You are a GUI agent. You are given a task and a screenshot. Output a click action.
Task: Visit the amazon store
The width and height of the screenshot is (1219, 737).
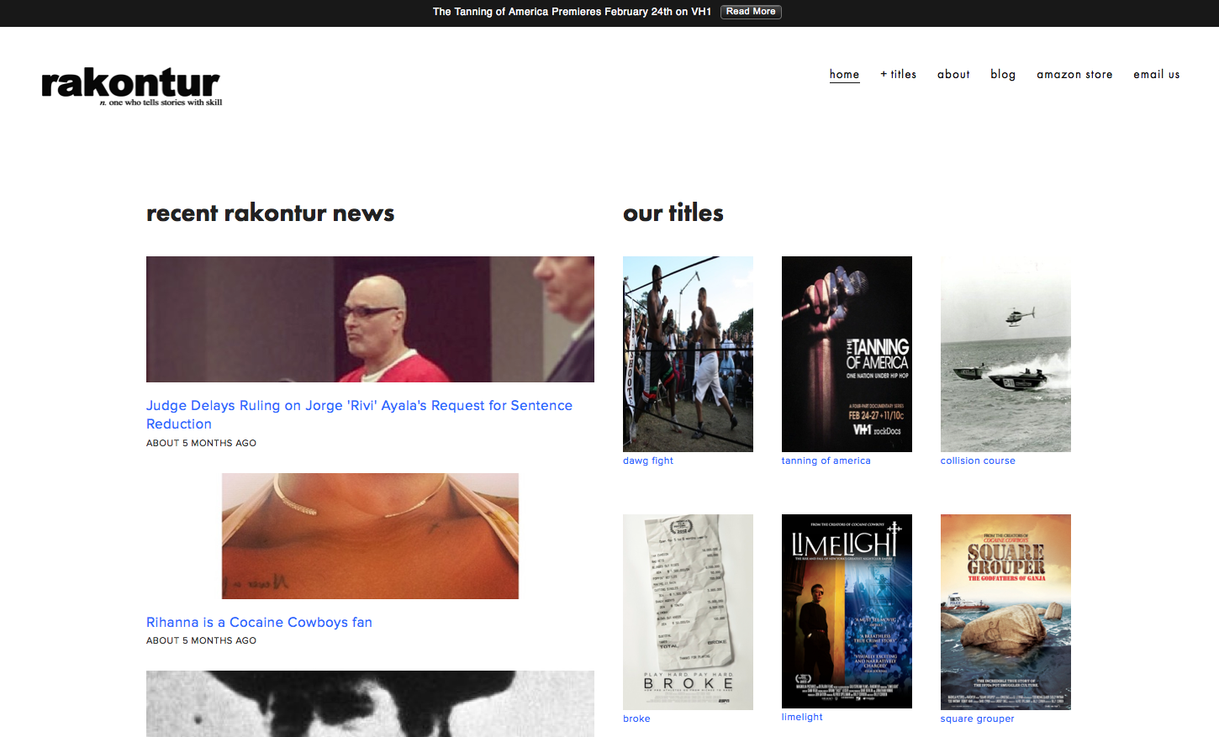click(1074, 74)
